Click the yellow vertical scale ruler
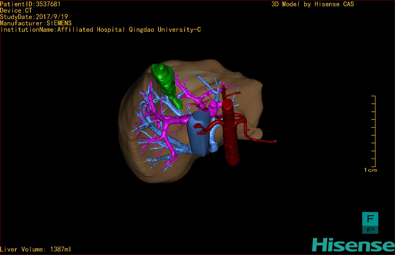Screen dimensions: 395x255 (x=373, y=131)
